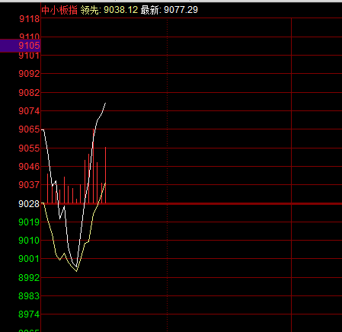Screen dimensions: 342x332
Task: Select the 领先 9038.12 yellow value
Action: [x=109, y=10]
